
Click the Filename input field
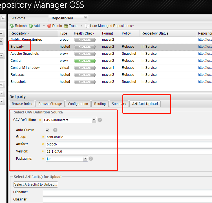click(127, 192)
